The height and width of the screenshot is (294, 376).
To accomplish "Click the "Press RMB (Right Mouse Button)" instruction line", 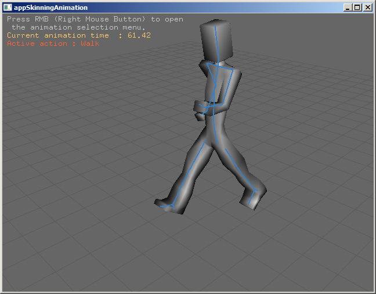I will coord(95,19).
